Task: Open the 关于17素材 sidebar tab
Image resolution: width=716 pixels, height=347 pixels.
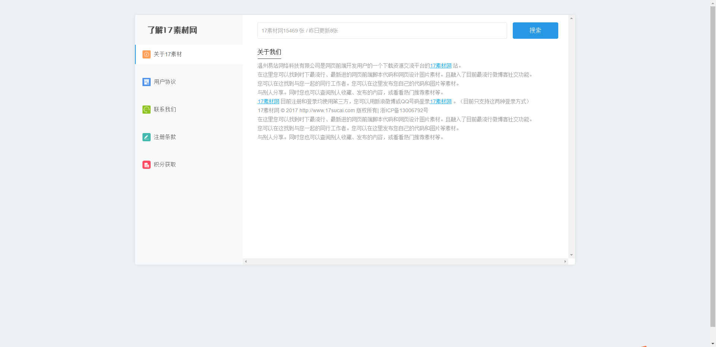Action: [189, 54]
